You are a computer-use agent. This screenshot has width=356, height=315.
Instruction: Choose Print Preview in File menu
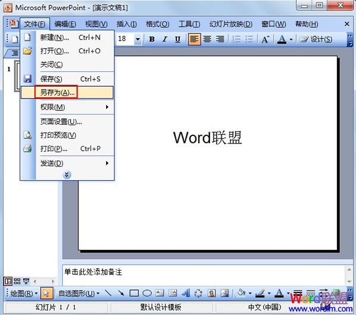pyautogui.click(x=67, y=135)
